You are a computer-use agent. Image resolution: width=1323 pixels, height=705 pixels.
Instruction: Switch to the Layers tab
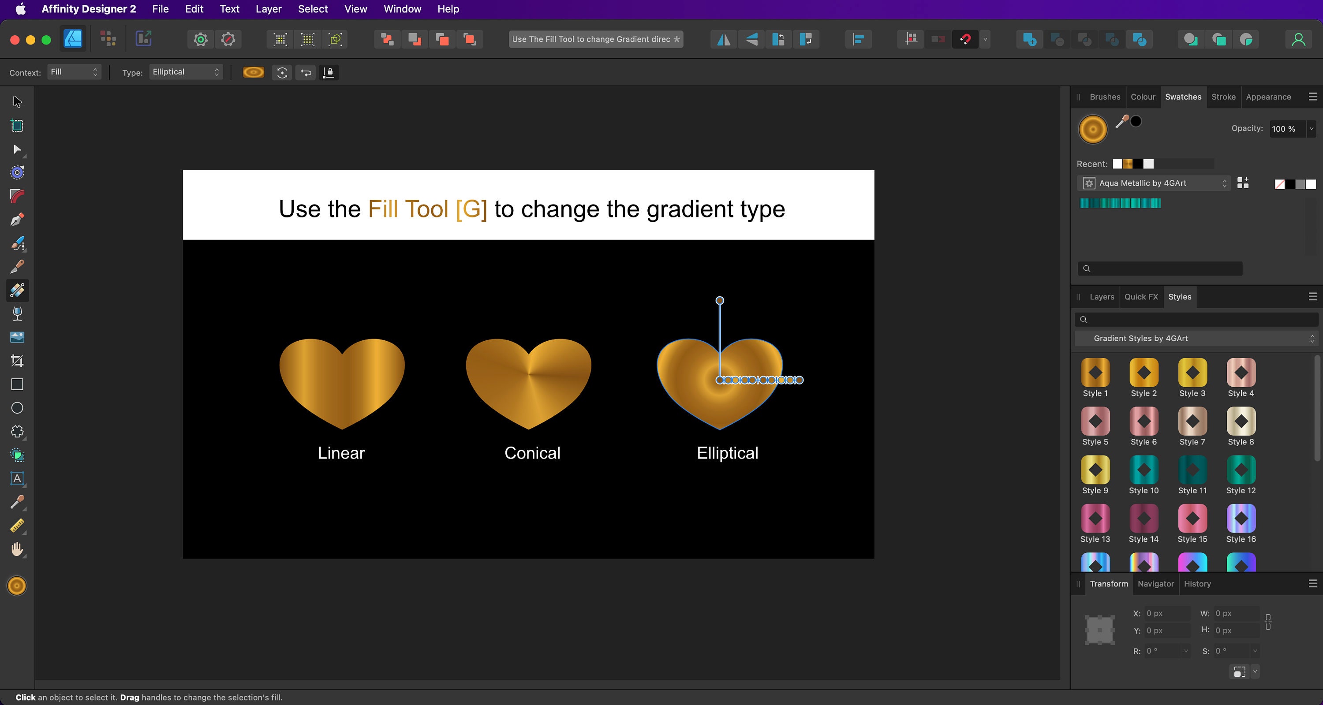coord(1101,297)
